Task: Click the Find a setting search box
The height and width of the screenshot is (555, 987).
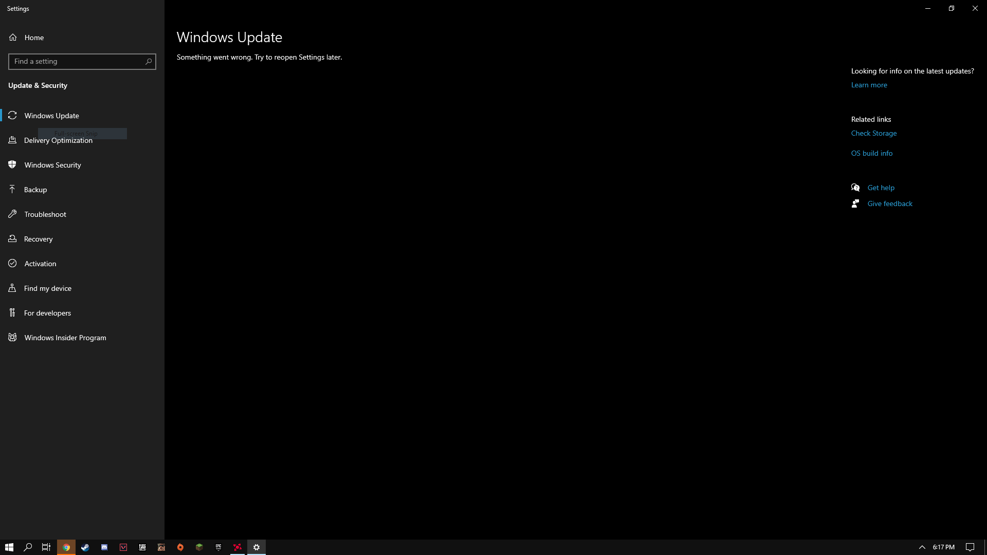Action: (82, 62)
